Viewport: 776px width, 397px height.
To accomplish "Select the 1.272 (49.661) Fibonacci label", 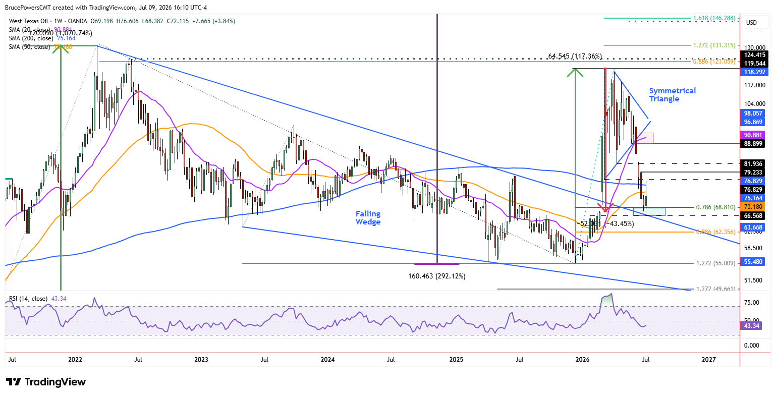I will (x=715, y=289).
